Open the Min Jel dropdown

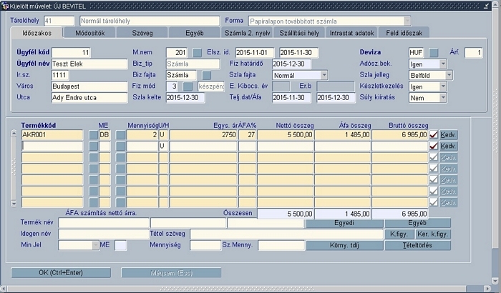95,245
